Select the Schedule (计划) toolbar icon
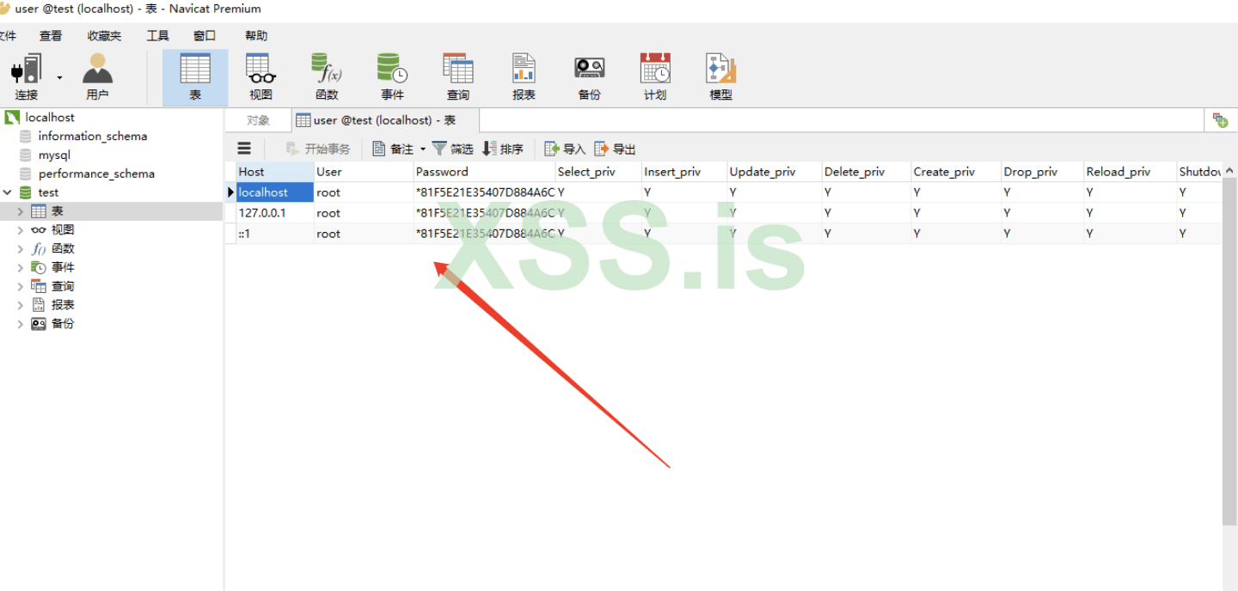The image size is (1238, 591). point(655,77)
